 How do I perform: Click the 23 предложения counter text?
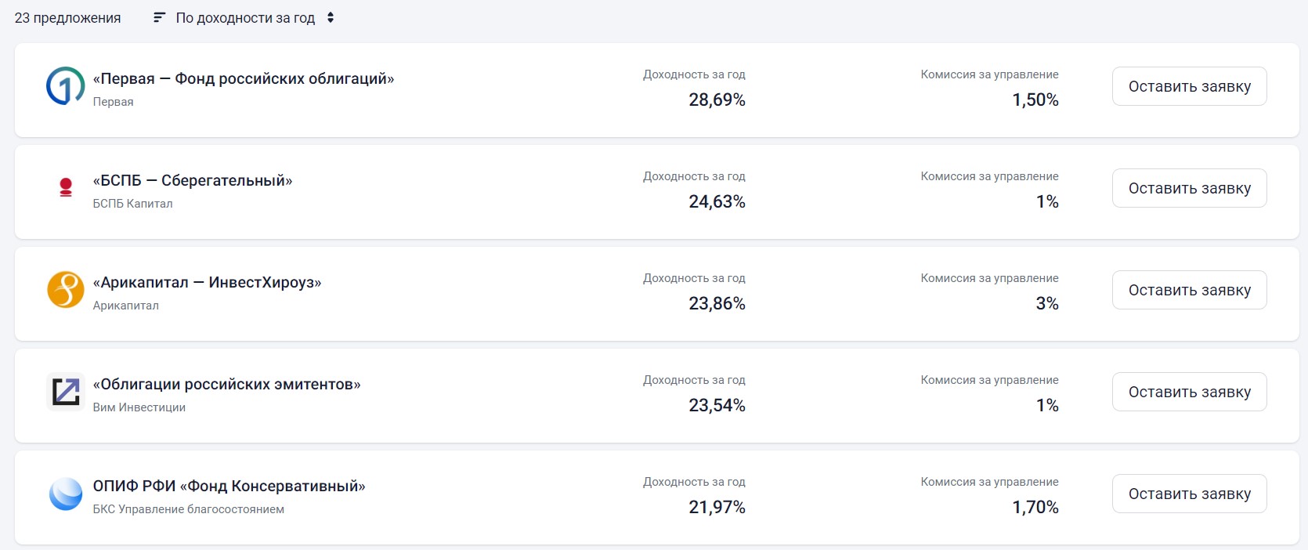pos(68,17)
